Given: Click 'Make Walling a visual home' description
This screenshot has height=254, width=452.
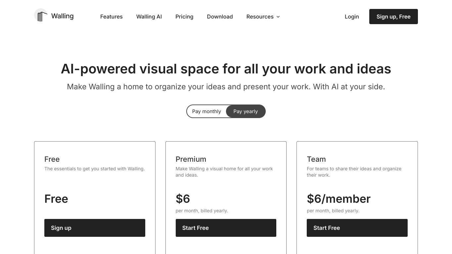Looking at the screenshot, I should pyautogui.click(x=224, y=172).
